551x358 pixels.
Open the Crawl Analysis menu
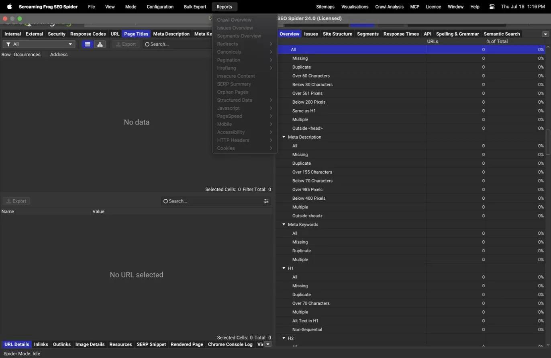389,7
